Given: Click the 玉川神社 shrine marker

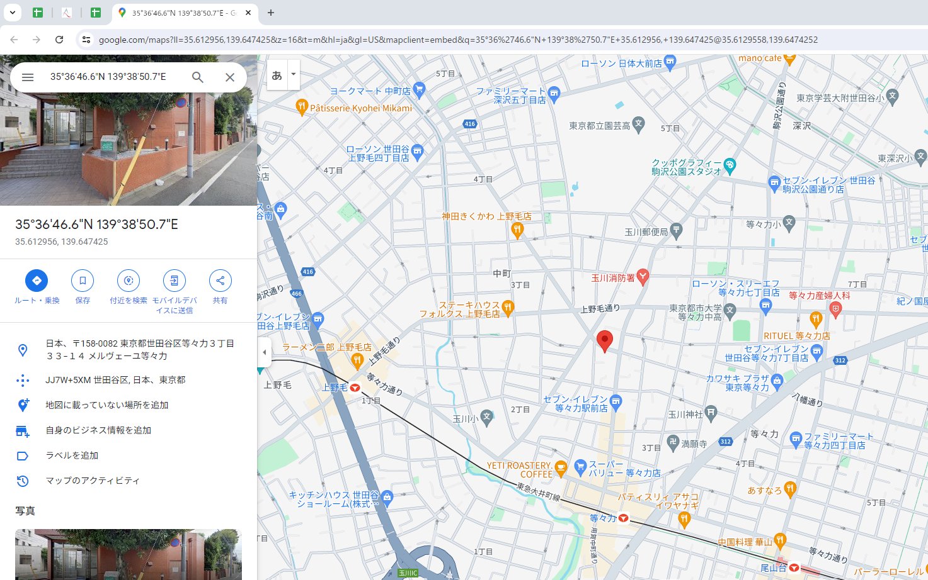Looking at the screenshot, I should point(711,413).
